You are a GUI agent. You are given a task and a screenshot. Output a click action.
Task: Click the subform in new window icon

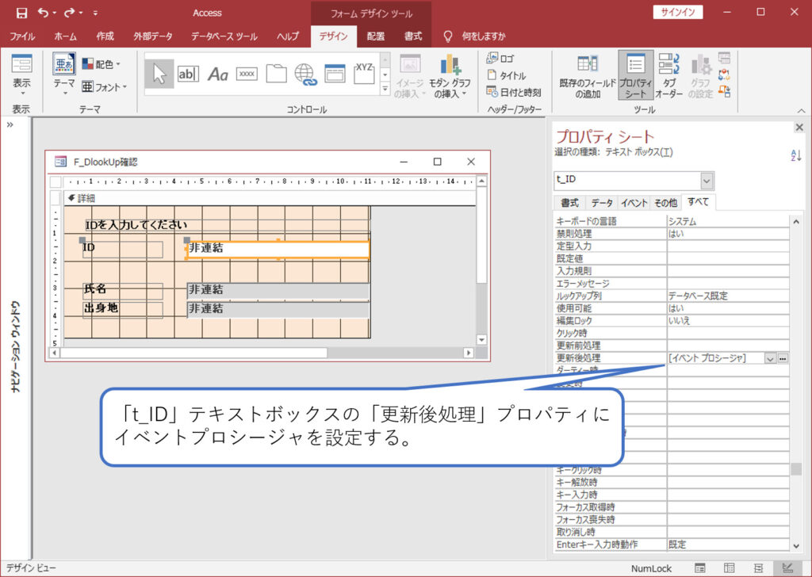point(724,58)
